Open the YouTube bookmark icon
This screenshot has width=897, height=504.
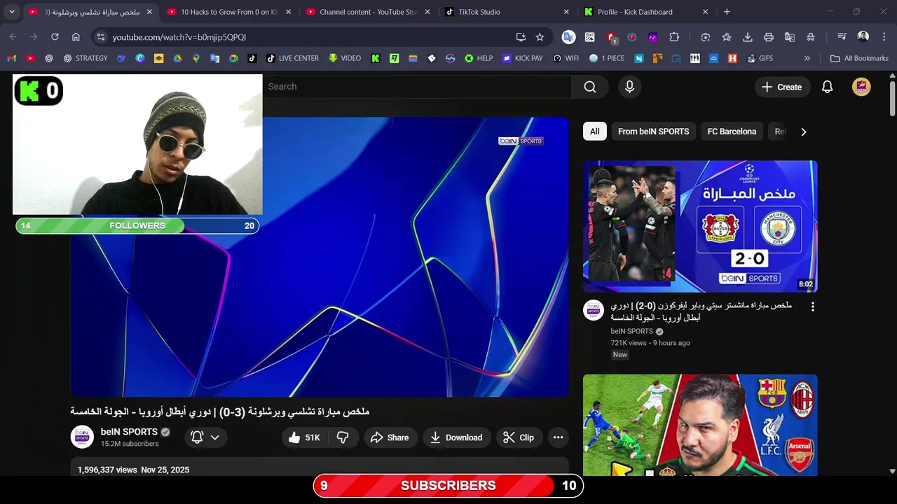point(30,58)
